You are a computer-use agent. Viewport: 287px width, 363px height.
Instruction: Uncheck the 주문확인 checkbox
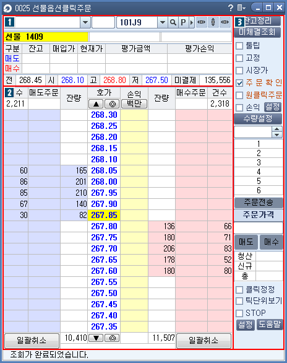coord(239,83)
